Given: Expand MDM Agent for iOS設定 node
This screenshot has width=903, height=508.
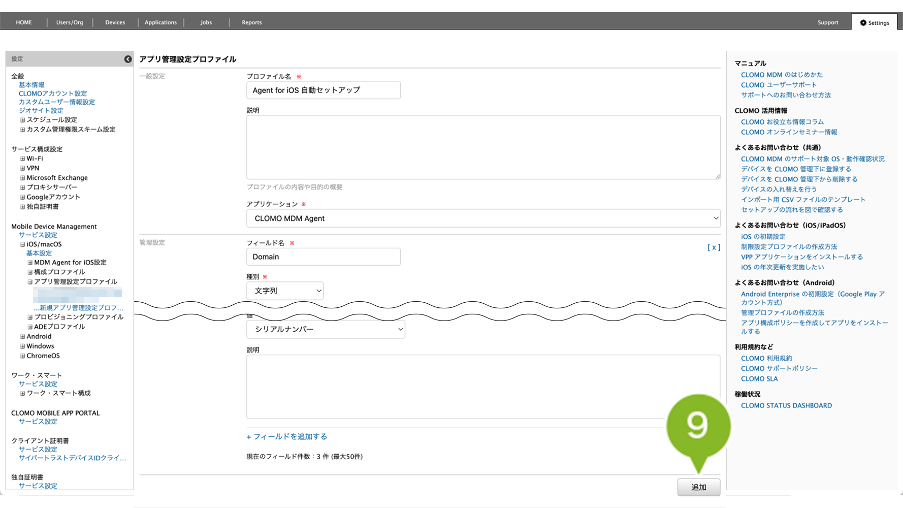Looking at the screenshot, I should click(30, 263).
